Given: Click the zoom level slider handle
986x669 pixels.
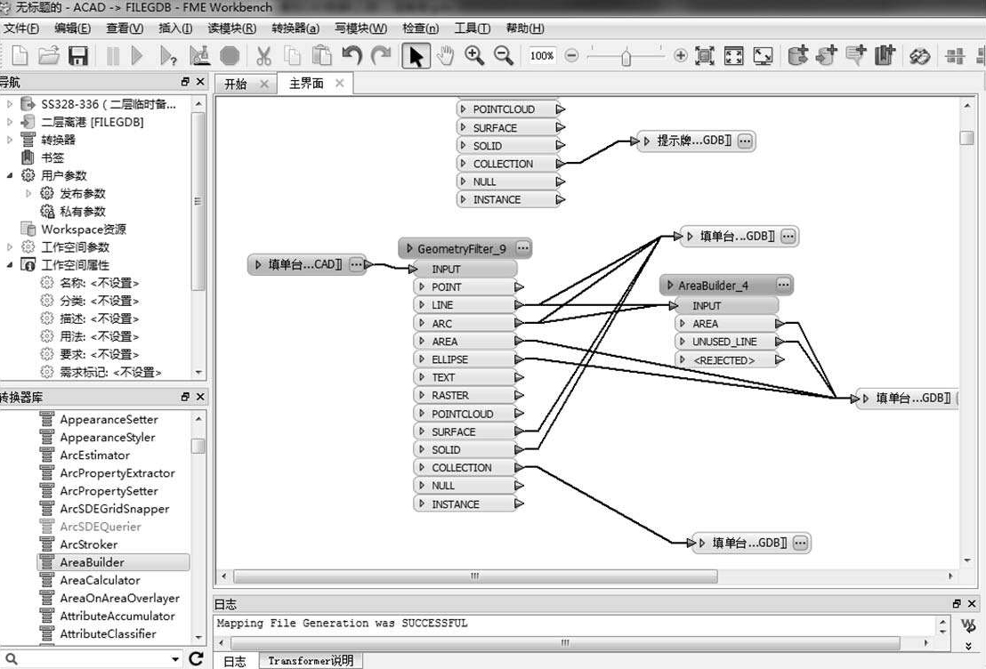Looking at the screenshot, I should click(x=626, y=57).
